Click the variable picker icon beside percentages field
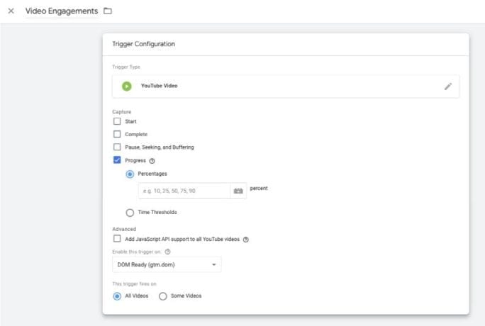 pyautogui.click(x=238, y=191)
